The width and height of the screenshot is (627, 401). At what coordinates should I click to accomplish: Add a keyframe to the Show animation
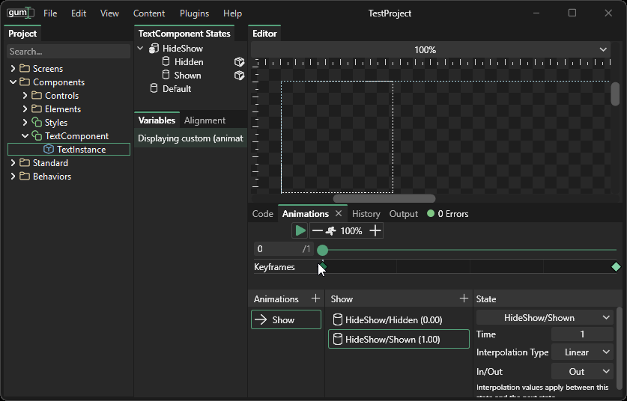tap(464, 299)
